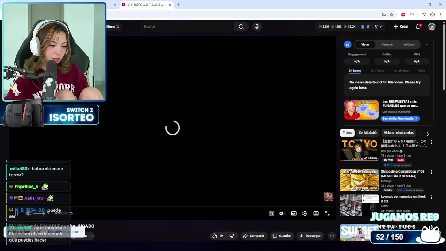Screen dimensions: 446x251
Task: Click the vidIQ logo in the stats bar
Action: (362, 26)
